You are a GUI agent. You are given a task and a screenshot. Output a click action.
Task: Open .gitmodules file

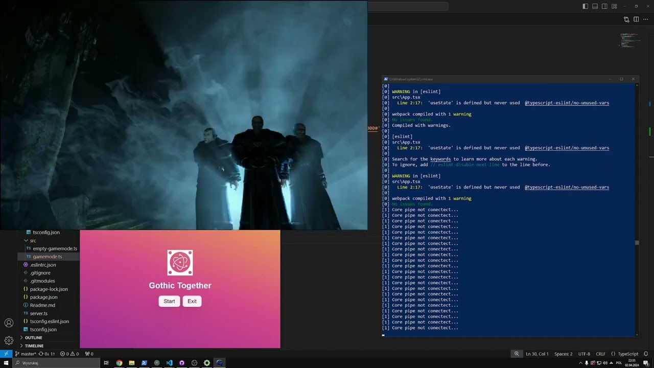[x=42, y=281]
